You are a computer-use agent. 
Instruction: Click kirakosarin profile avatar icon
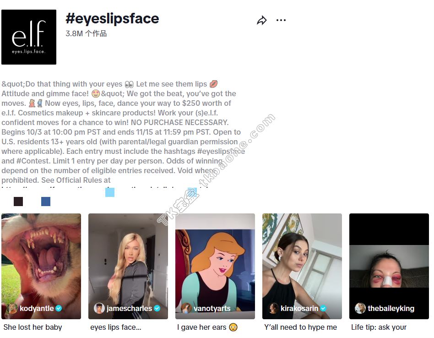click(273, 308)
